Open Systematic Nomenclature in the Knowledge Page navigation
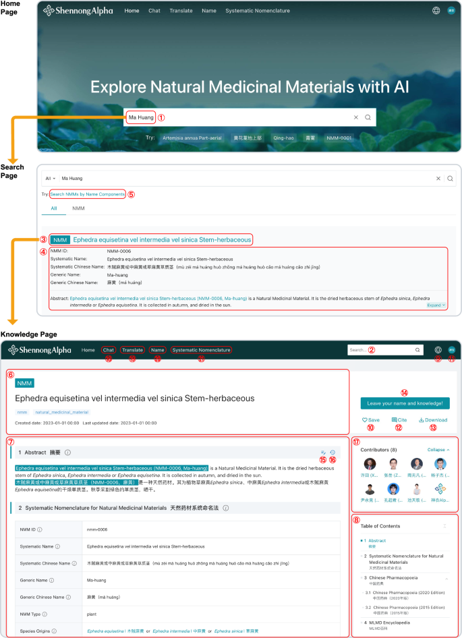 [x=201, y=350]
